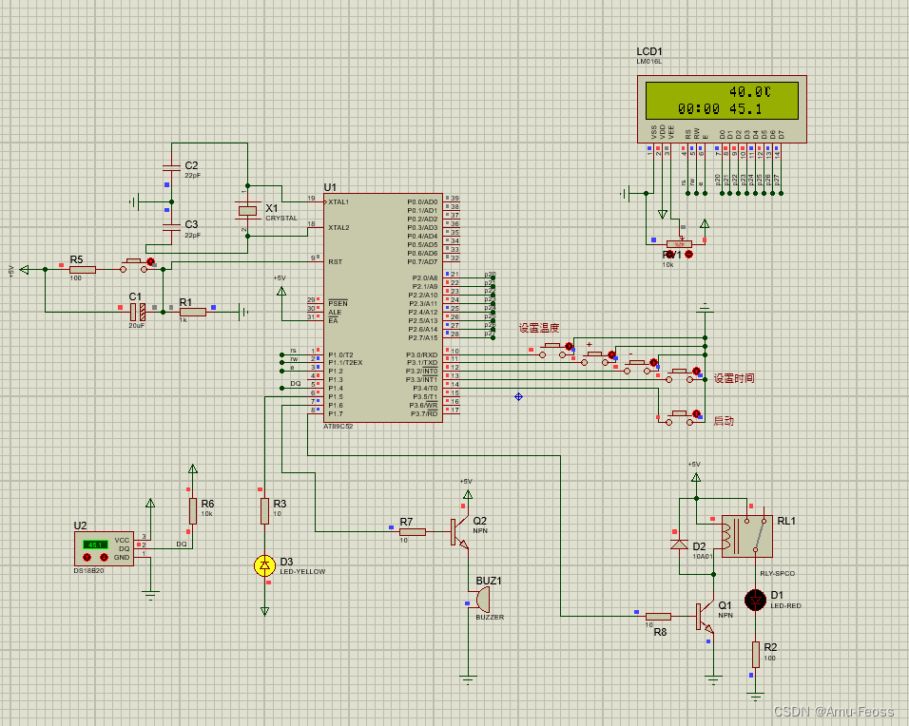Toggle latch on 设置温度 push button

coord(570,346)
